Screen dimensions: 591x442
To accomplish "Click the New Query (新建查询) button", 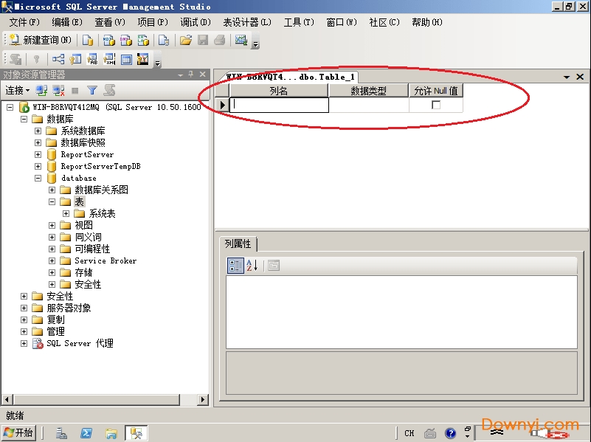I will tap(41, 40).
